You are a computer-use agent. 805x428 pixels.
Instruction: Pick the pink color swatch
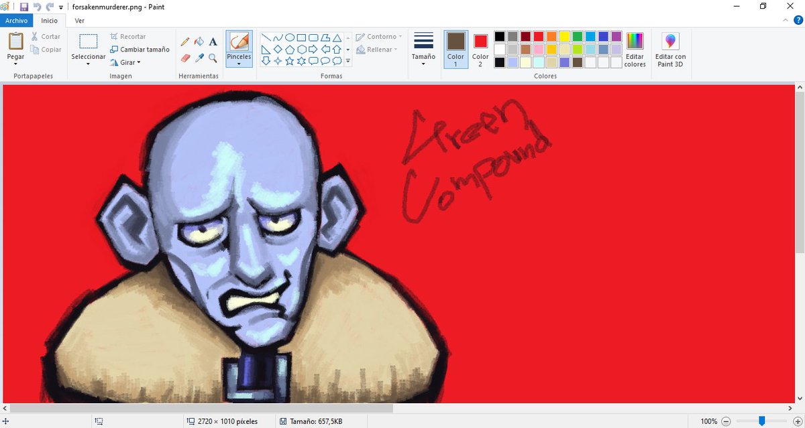click(538, 50)
